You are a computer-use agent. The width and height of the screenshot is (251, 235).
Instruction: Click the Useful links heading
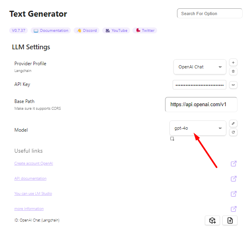coord(29,151)
